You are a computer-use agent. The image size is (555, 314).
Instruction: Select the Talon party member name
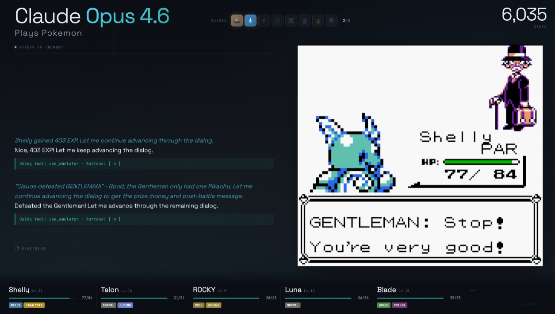pyautogui.click(x=110, y=290)
